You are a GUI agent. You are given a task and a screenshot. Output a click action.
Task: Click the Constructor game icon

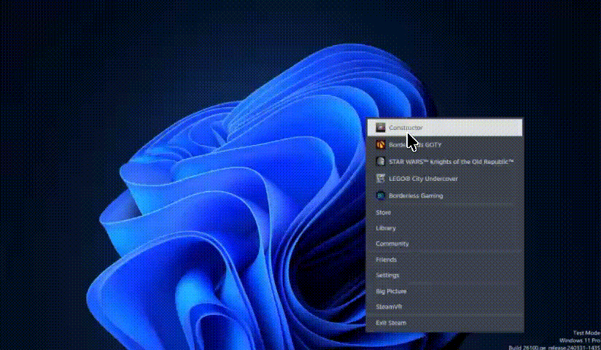click(x=380, y=128)
